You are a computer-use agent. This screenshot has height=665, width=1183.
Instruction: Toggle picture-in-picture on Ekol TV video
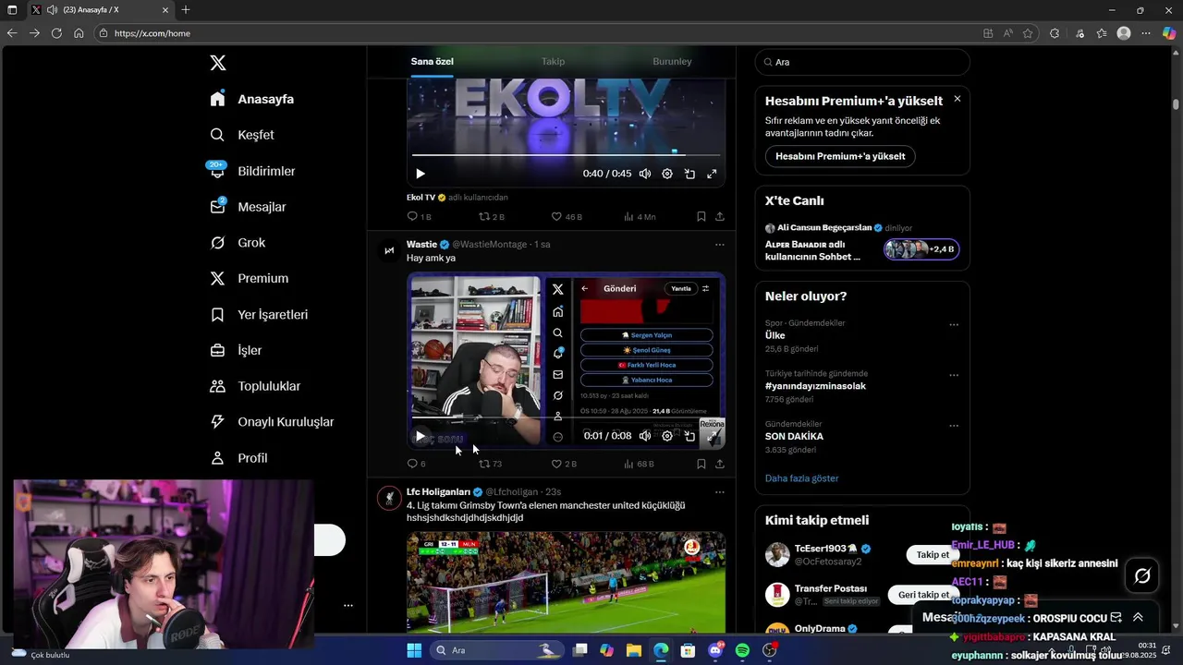(x=689, y=174)
